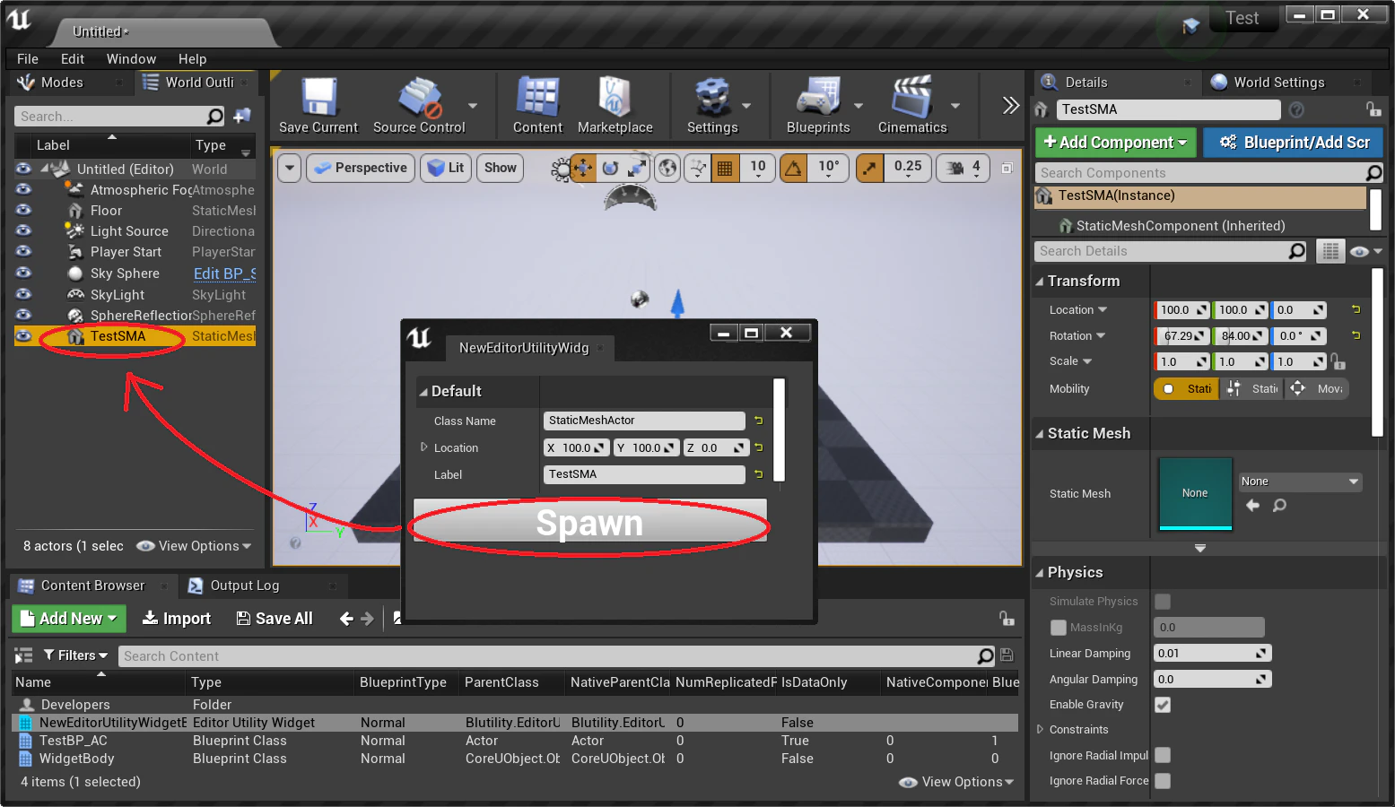Click the Add Component button
The width and height of the screenshot is (1395, 807).
1115,143
